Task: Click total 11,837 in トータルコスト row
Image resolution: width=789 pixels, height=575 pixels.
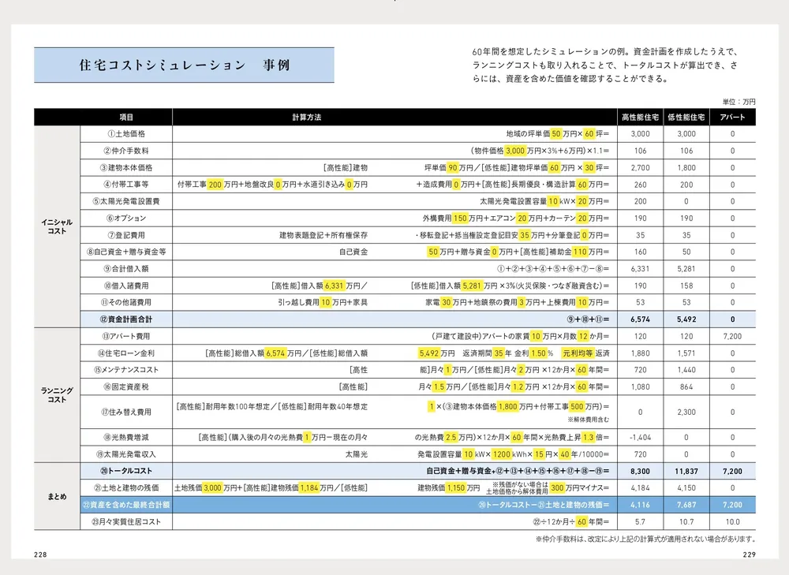Action: point(686,472)
